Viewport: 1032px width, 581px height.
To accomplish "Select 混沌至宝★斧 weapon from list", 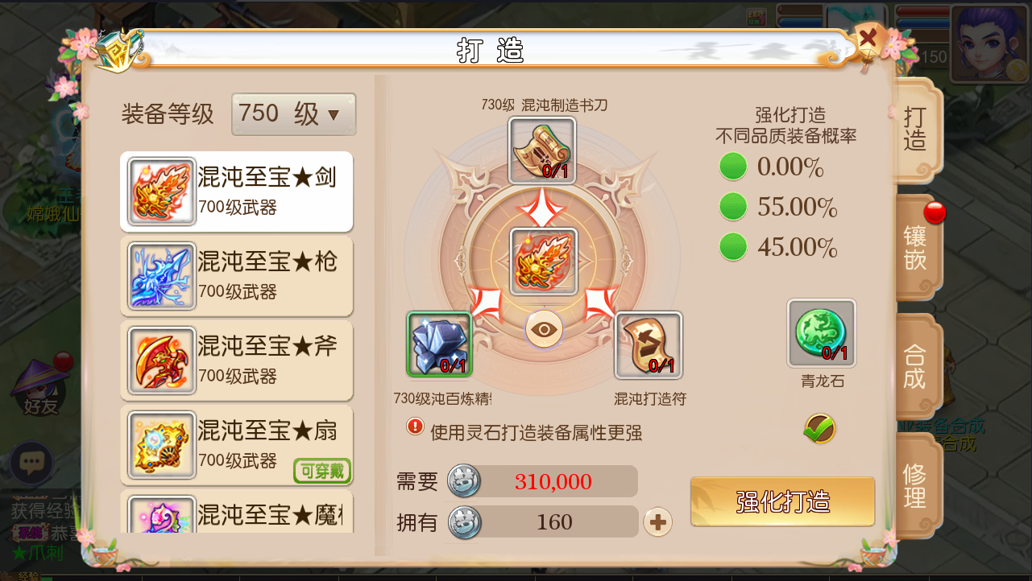I will (237, 361).
